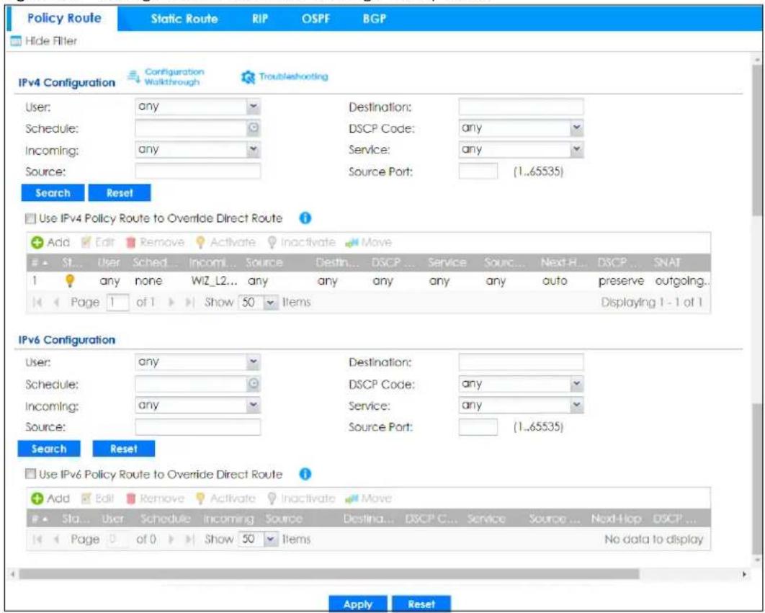Edit the selected IPv4 policy route

click(x=97, y=242)
